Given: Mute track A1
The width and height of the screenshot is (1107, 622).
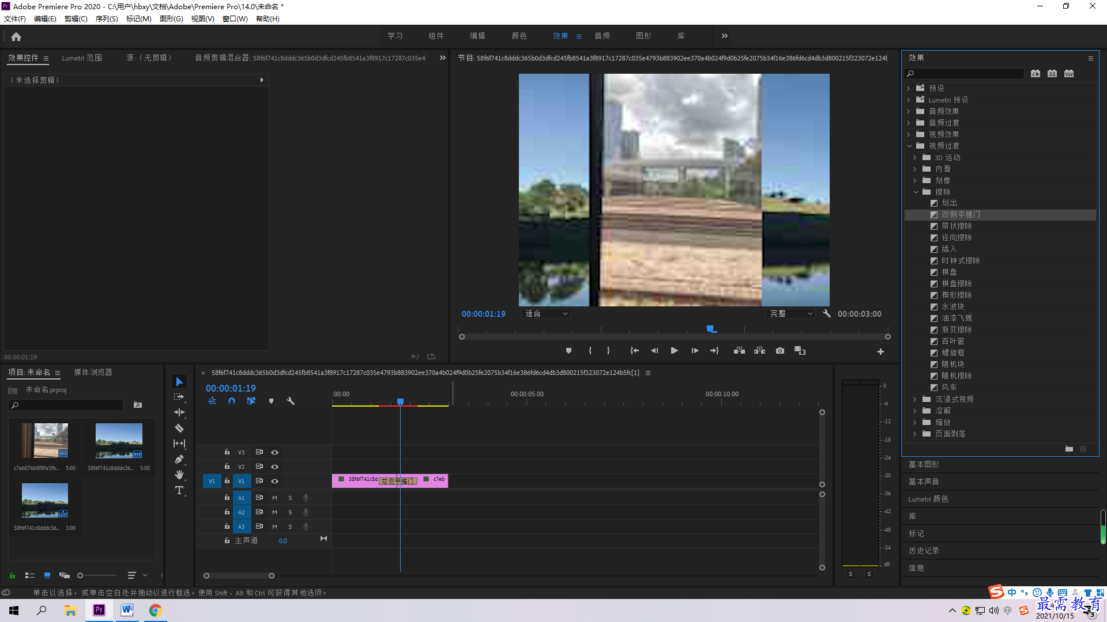Looking at the screenshot, I should [x=274, y=498].
